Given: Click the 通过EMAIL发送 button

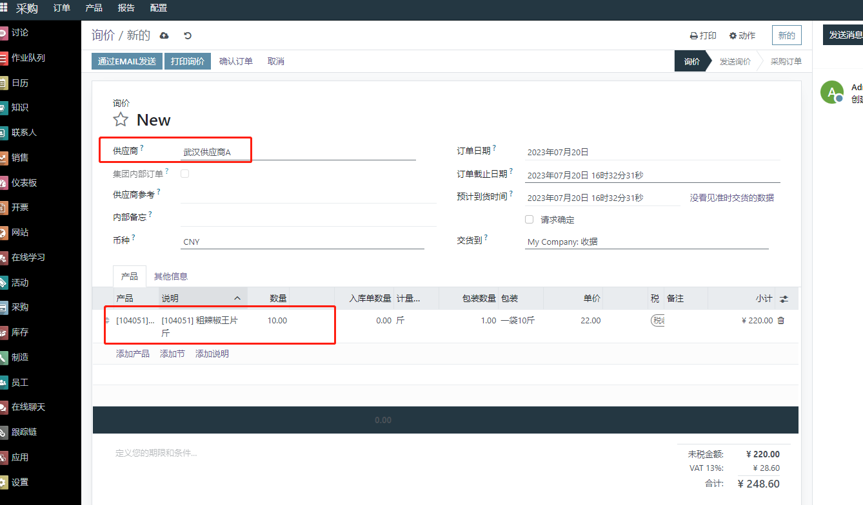Looking at the screenshot, I should [127, 61].
